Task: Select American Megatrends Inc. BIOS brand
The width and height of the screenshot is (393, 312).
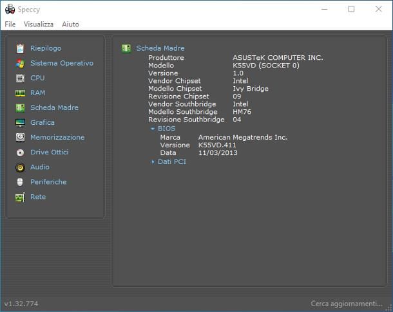Action: click(243, 138)
